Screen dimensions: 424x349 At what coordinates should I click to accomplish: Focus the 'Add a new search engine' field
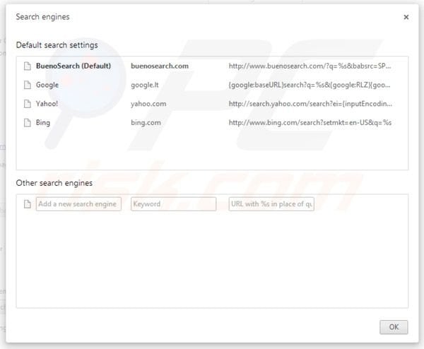(78, 204)
